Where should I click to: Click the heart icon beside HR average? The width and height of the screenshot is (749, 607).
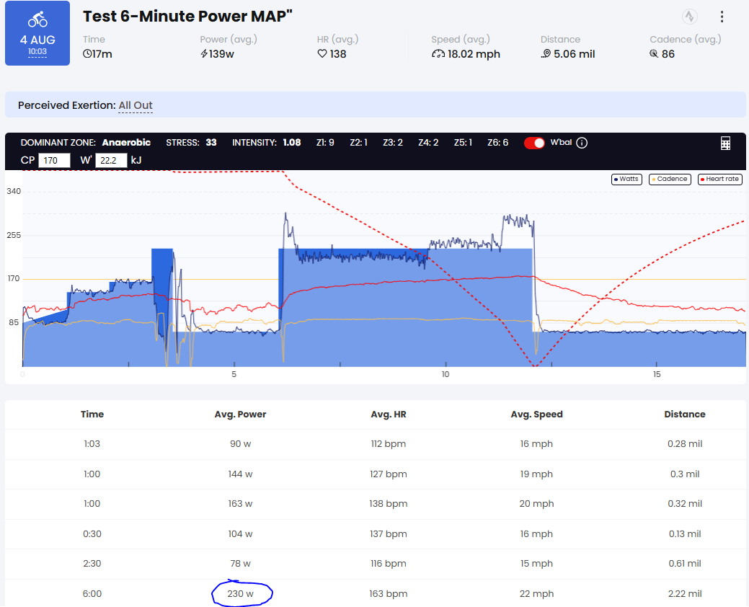tap(322, 54)
